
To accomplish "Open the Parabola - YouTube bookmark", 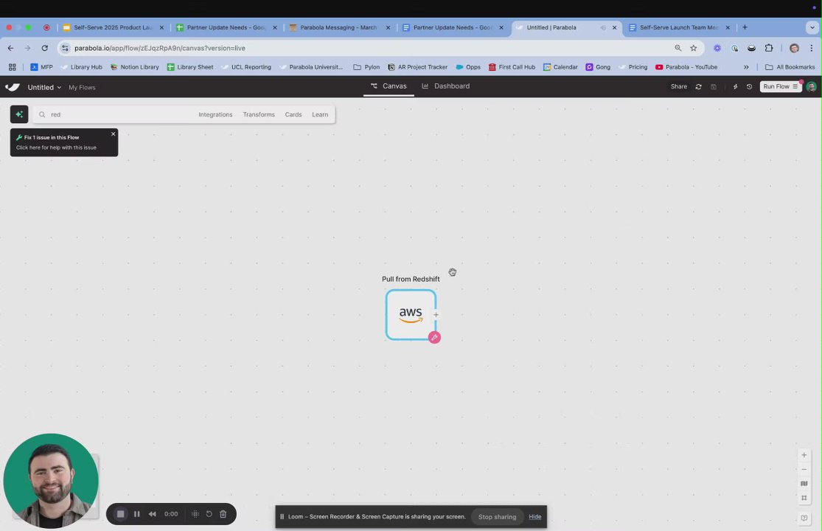I will click(686, 67).
